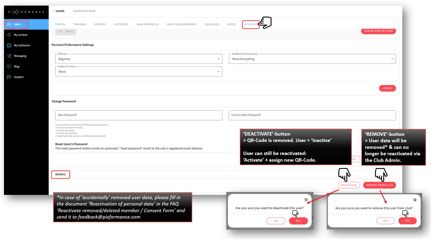Click the Print button with printer icon
Screen dimensions: 431x239
[x=66, y=32]
